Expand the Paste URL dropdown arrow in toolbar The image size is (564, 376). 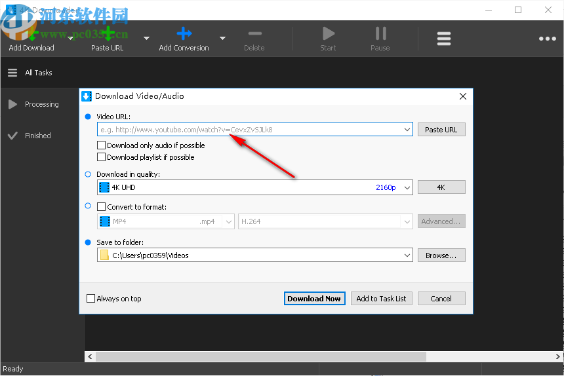(x=146, y=38)
